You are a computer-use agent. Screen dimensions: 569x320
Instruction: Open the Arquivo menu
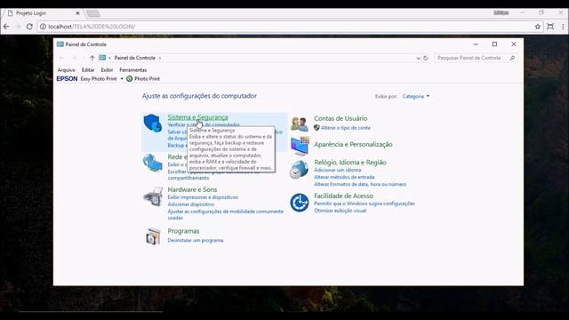tap(66, 70)
